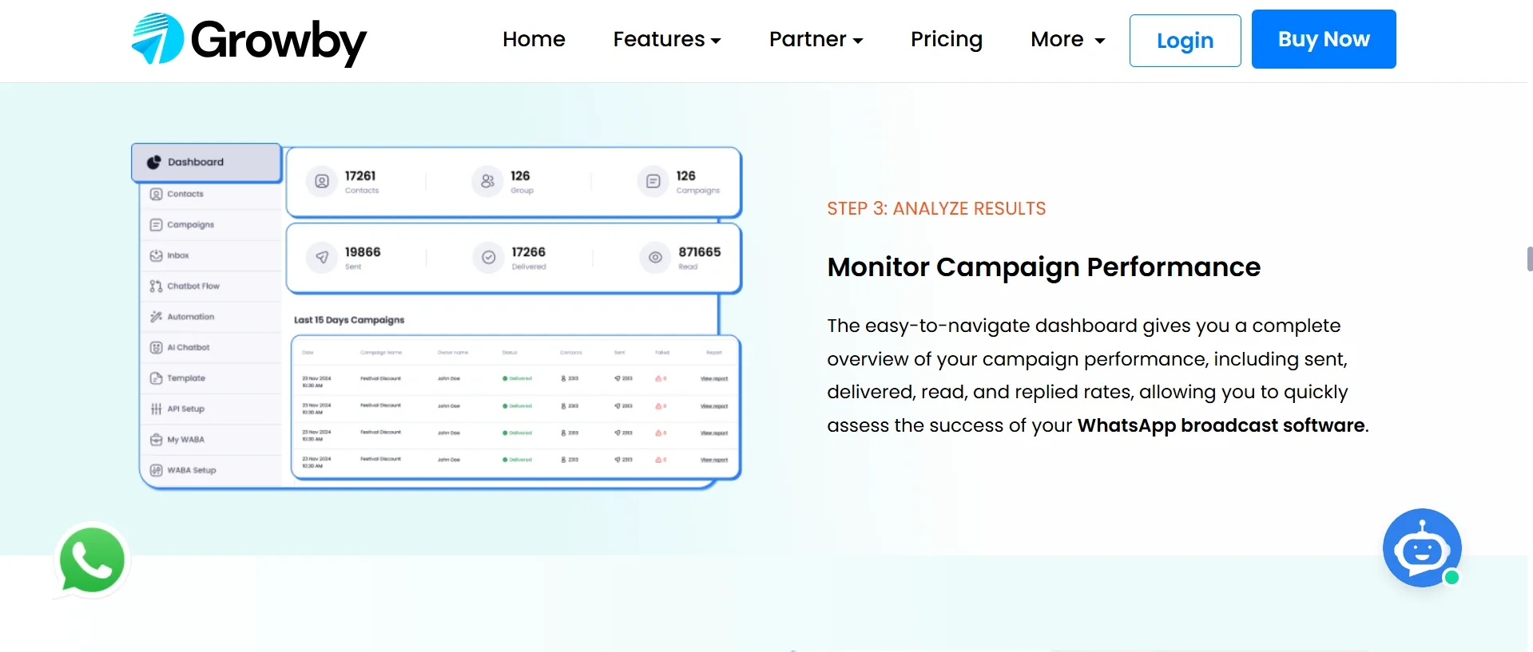1533x652 pixels.
Task: Expand the Partner dropdown menu
Action: point(815,39)
